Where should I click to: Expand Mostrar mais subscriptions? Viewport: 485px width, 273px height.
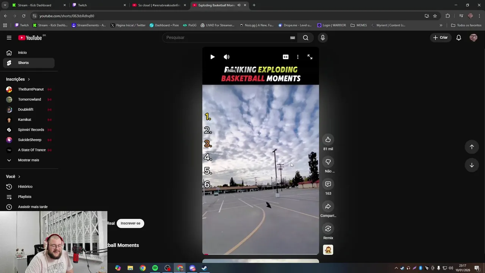click(x=29, y=160)
